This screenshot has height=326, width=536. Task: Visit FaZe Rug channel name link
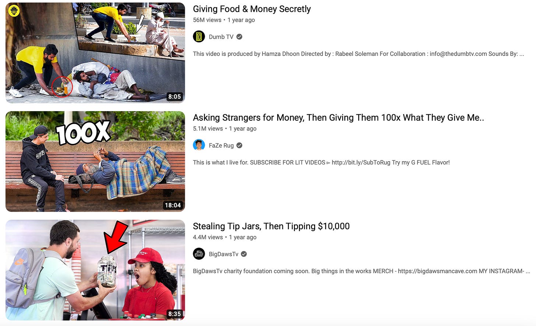click(221, 145)
